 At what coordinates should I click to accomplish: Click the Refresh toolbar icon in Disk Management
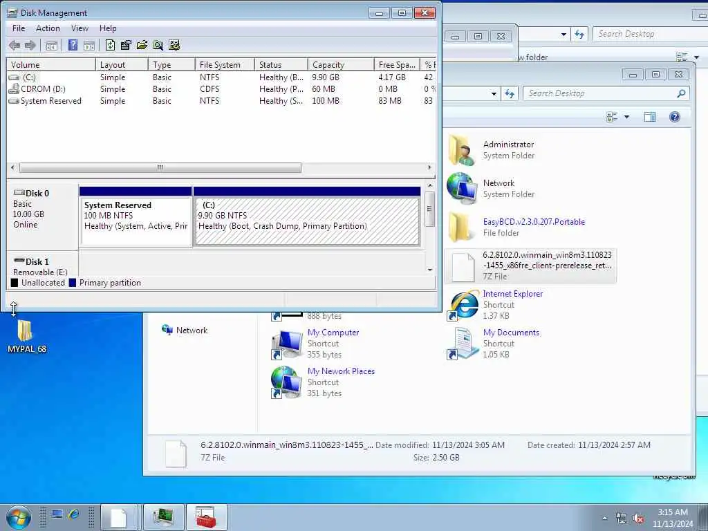point(110,45)
